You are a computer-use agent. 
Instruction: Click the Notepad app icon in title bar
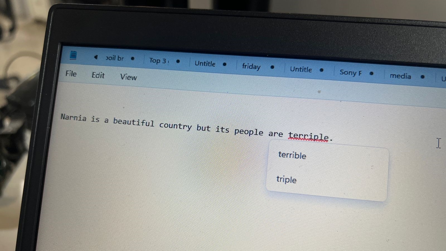(73, 55)
